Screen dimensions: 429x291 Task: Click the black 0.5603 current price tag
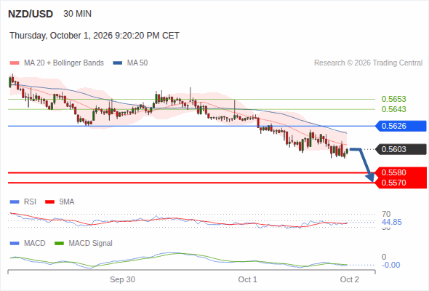click(401, 149)
